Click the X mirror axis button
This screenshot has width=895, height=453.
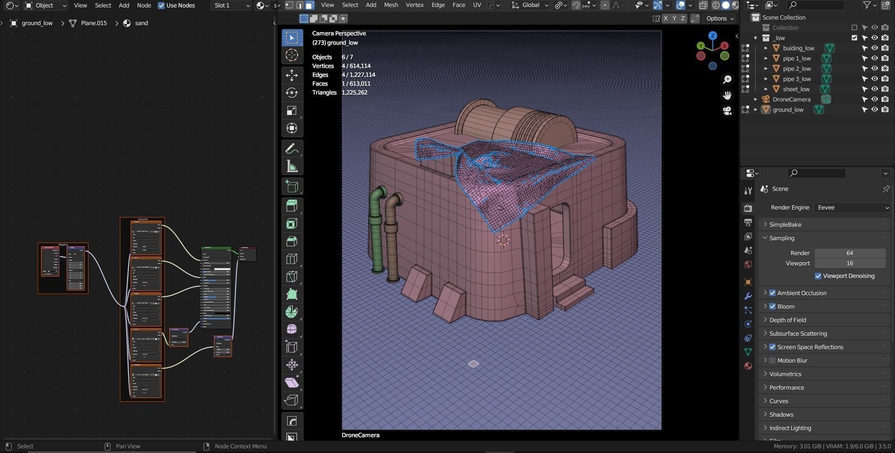pos(665,19)
